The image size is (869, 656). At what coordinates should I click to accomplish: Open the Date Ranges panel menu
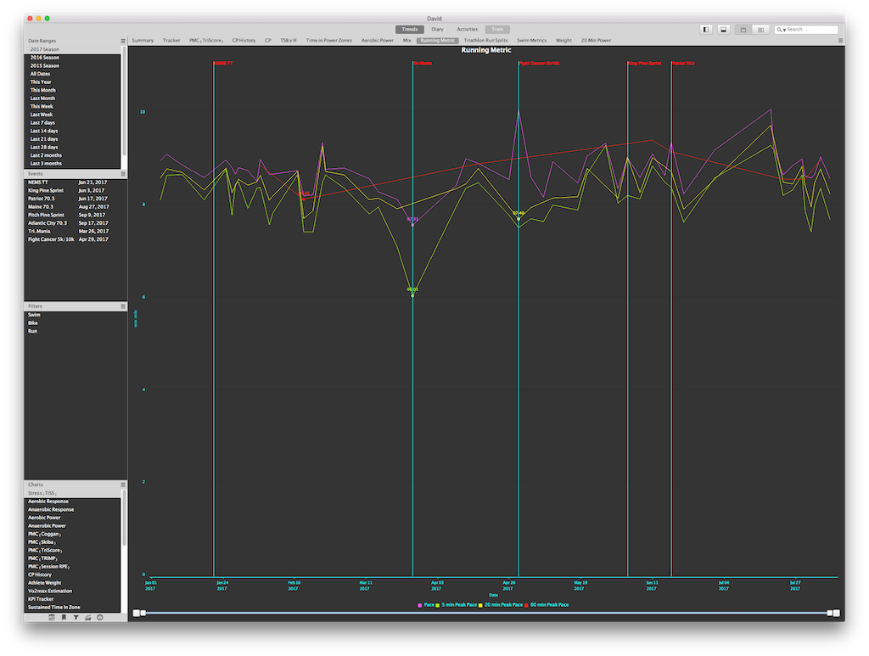123,41
